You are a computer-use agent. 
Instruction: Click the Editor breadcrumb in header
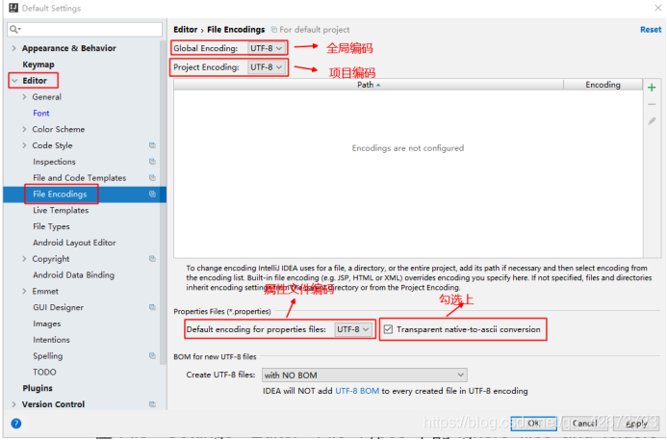coord(186,29)
